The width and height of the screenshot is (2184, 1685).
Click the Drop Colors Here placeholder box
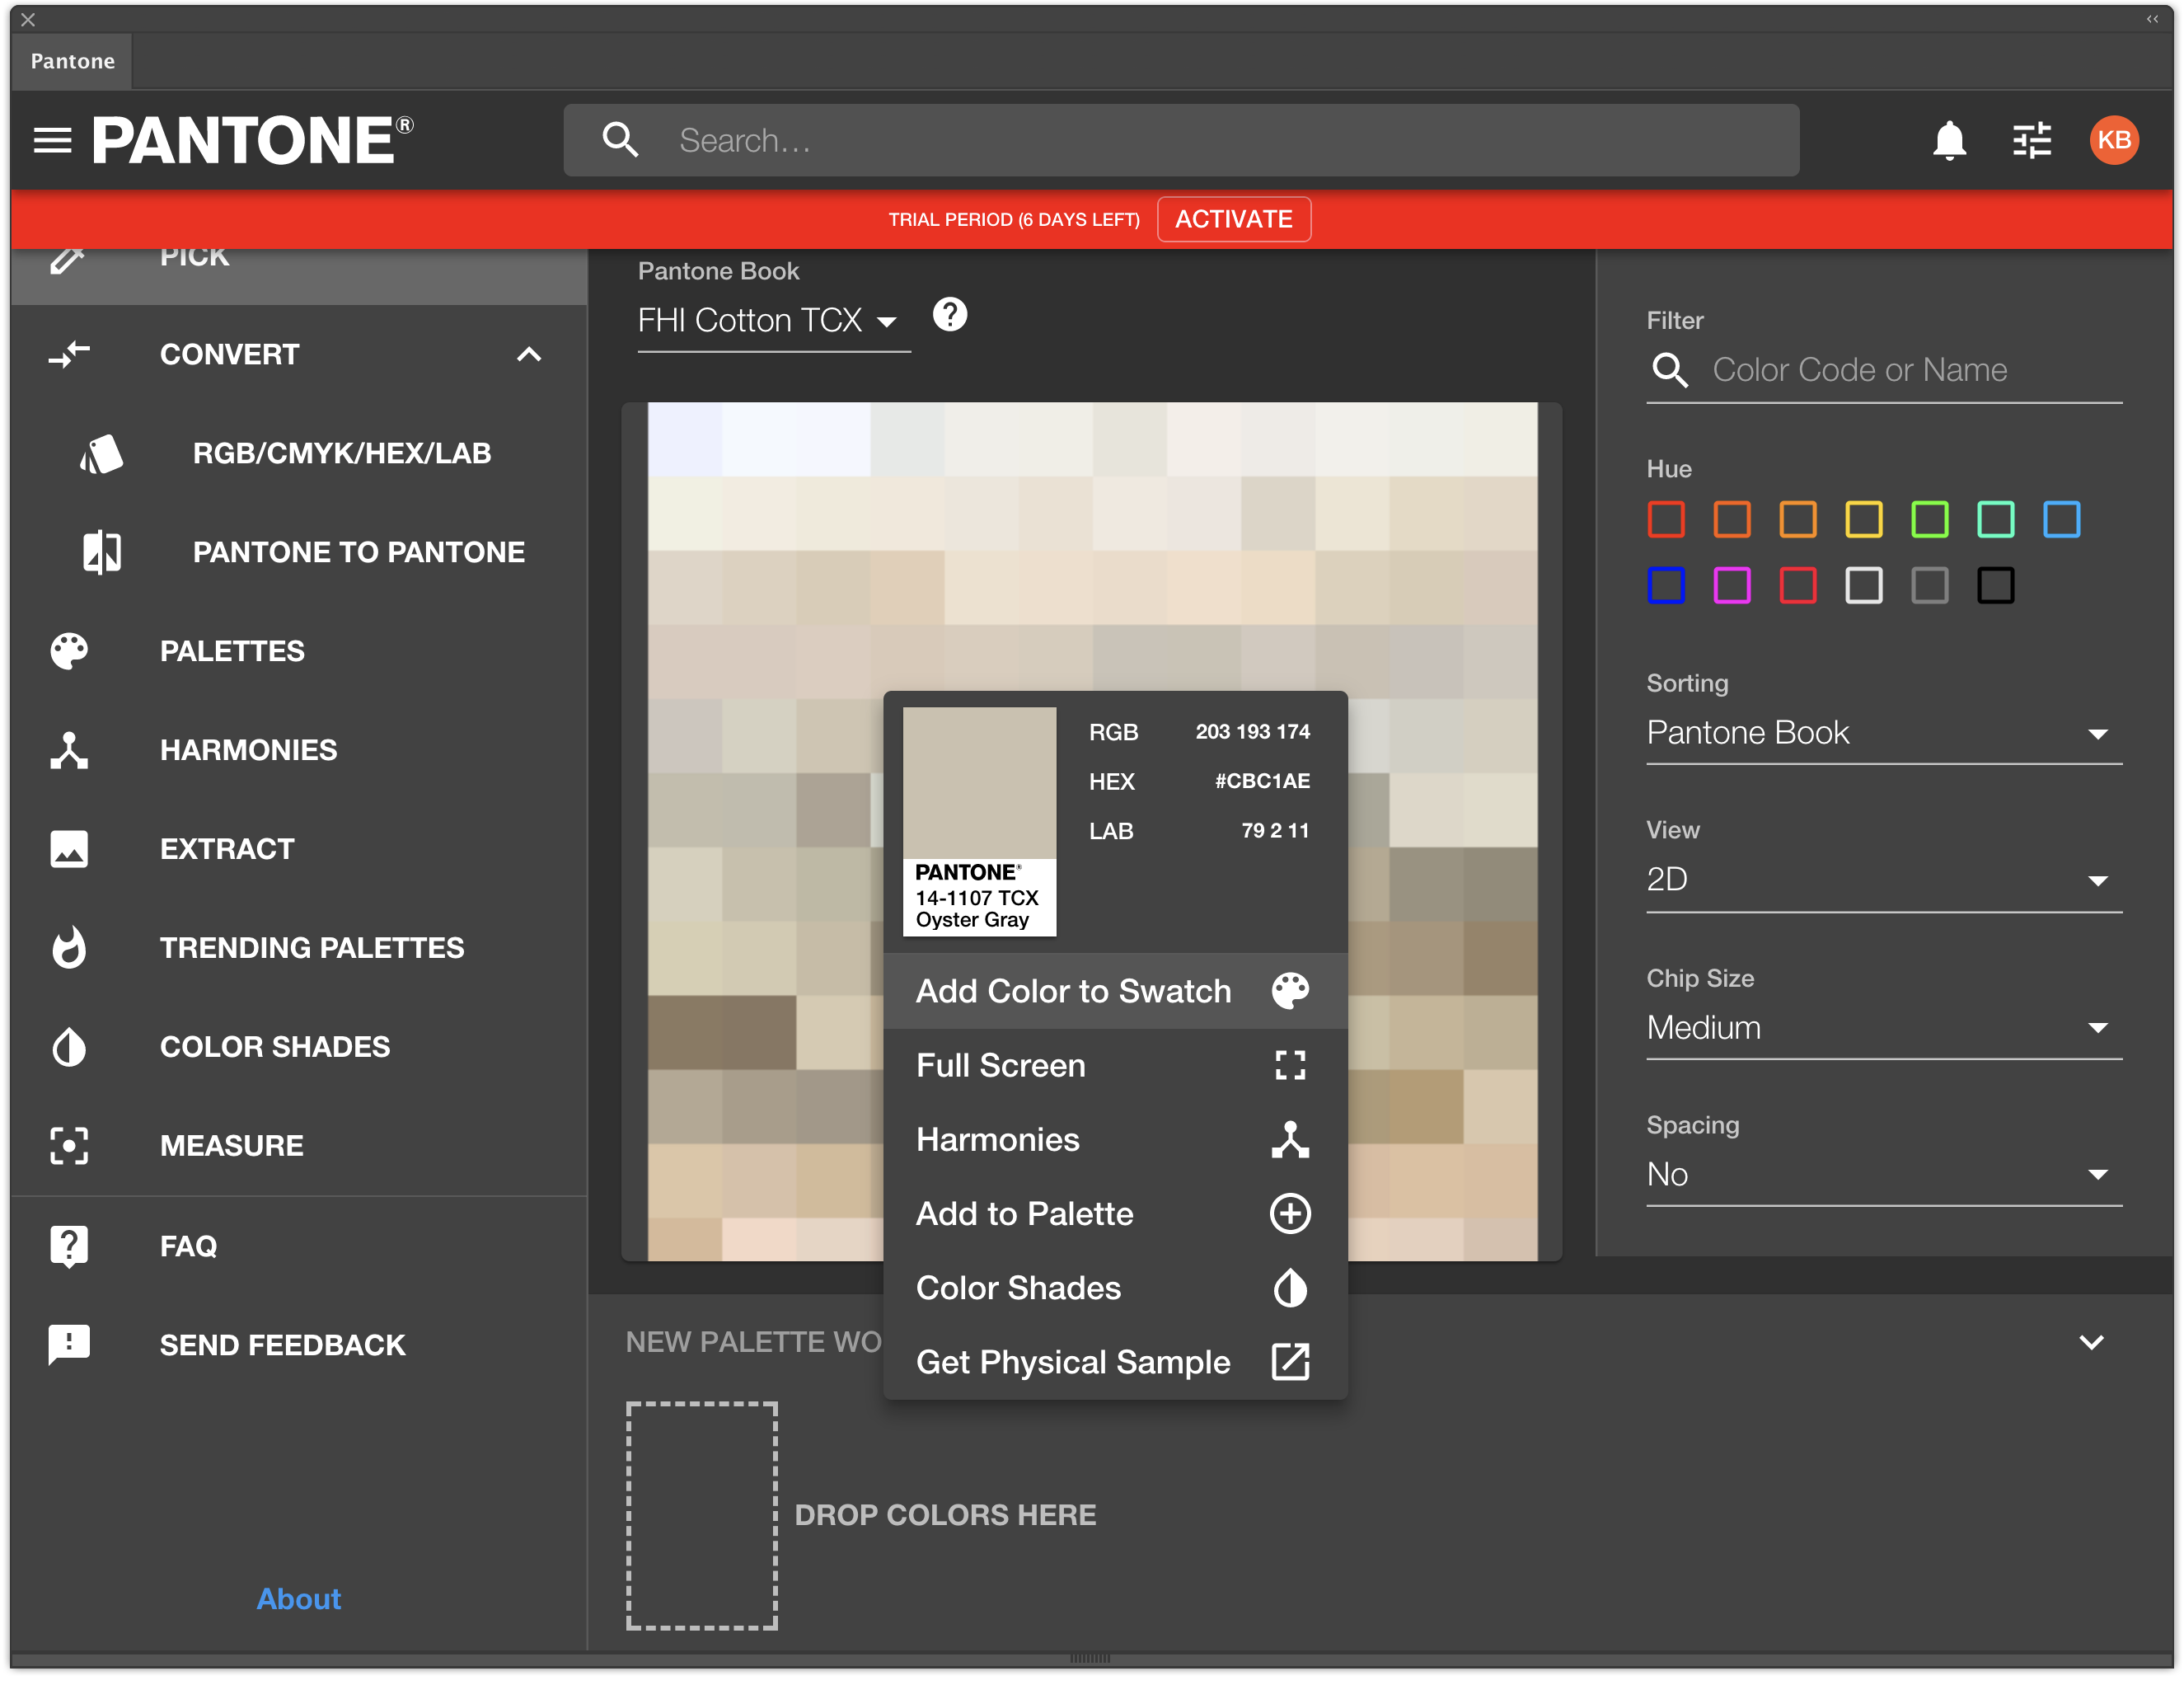[702, 1515]
